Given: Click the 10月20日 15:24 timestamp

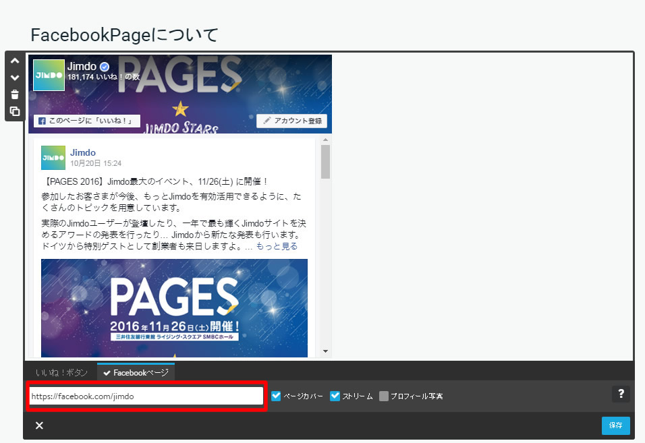Looking at the screenshot, I should 95,163.
